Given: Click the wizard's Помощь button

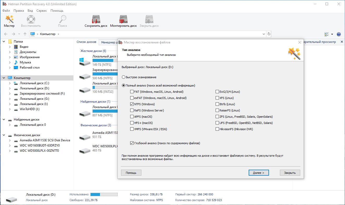Looking at the screenshot, I should click(x=131, y=173).
